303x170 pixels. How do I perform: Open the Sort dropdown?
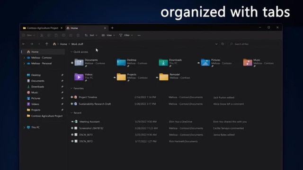91,35
